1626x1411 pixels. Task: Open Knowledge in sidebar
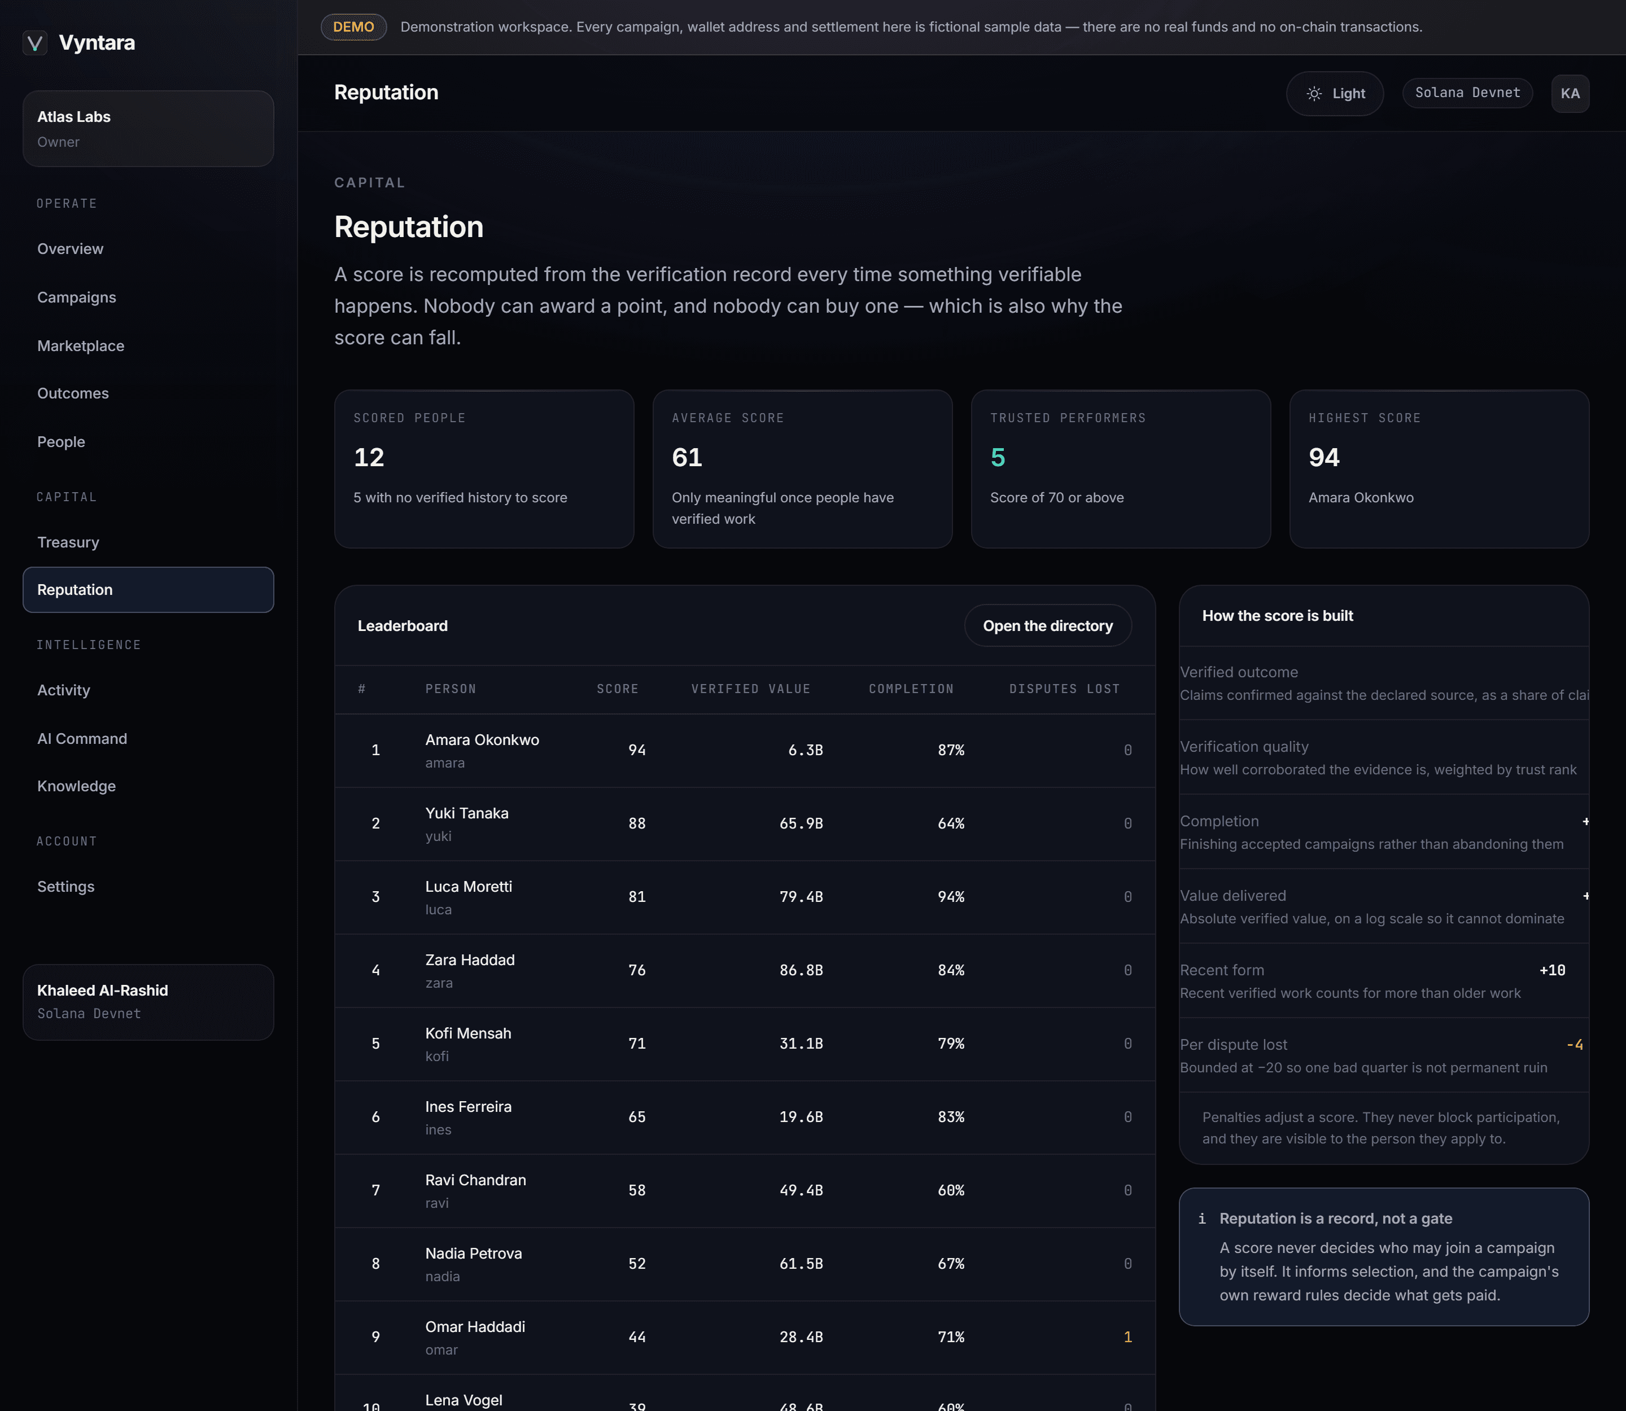148,787
